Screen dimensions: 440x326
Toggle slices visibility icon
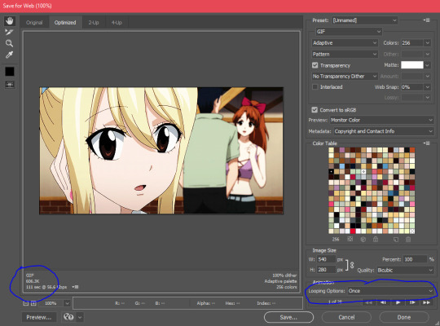tap(10, 85)
